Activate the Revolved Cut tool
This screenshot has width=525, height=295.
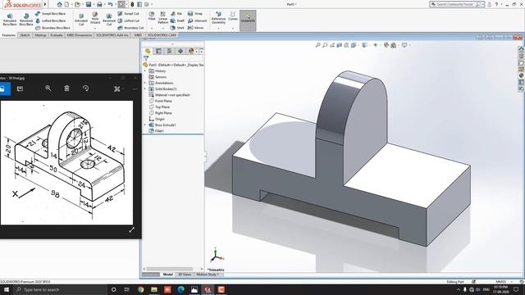click(x=109, y=20)
